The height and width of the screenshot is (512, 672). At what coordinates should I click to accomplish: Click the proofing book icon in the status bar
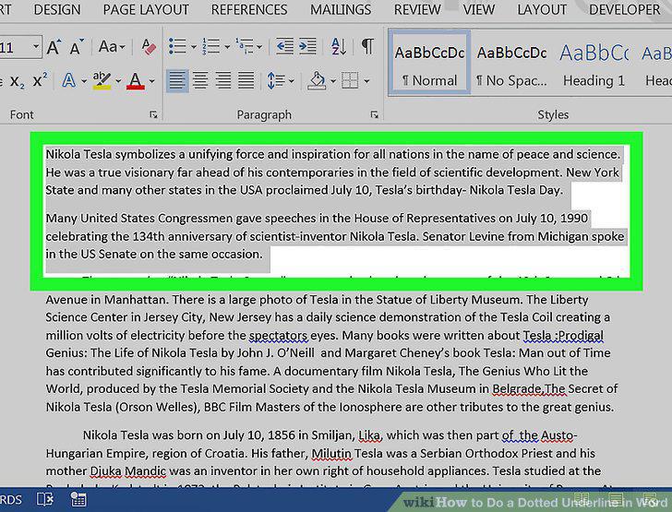tap(45, 500)
